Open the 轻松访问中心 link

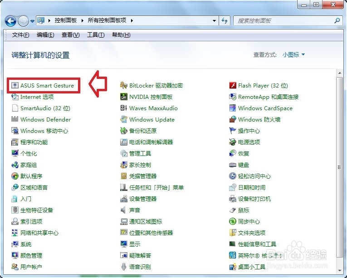254,176
